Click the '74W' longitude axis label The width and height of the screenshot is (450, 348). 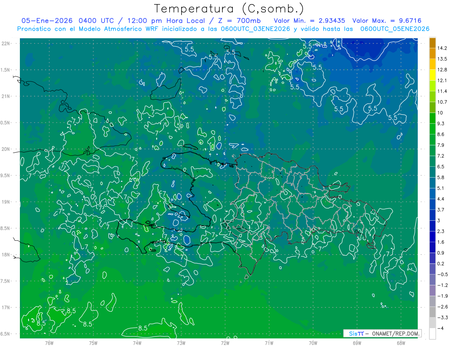point(137,343)
